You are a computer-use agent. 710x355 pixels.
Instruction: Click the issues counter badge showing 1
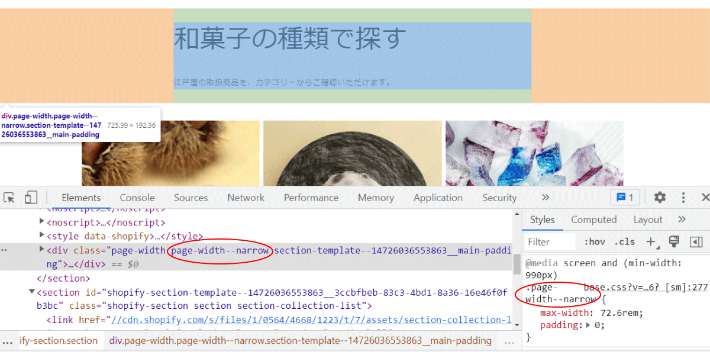[x=625, y=198]
